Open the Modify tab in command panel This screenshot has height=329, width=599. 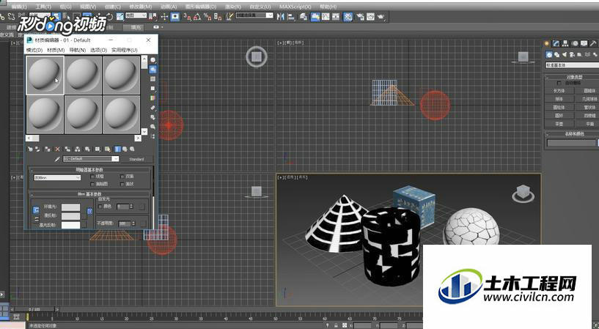(x=556, y=43)
